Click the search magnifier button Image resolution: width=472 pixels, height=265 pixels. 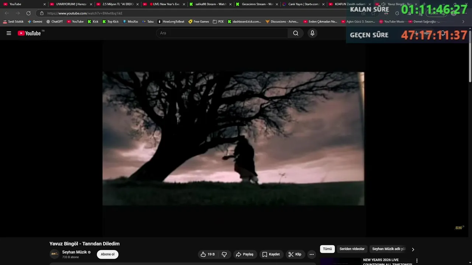(x=296, y=33)
